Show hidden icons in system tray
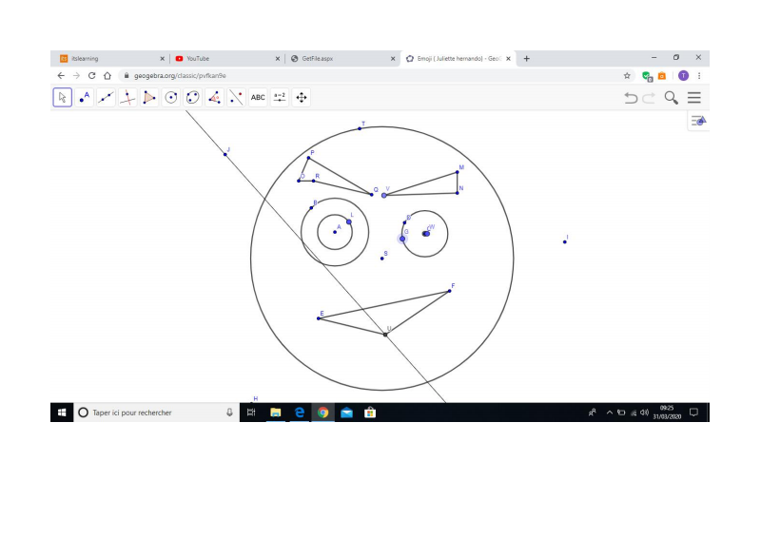 click(610, 413)
